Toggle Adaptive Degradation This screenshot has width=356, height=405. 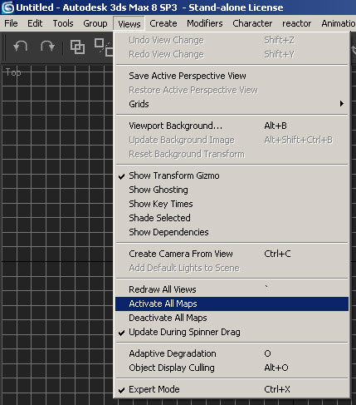click(232, 353)
